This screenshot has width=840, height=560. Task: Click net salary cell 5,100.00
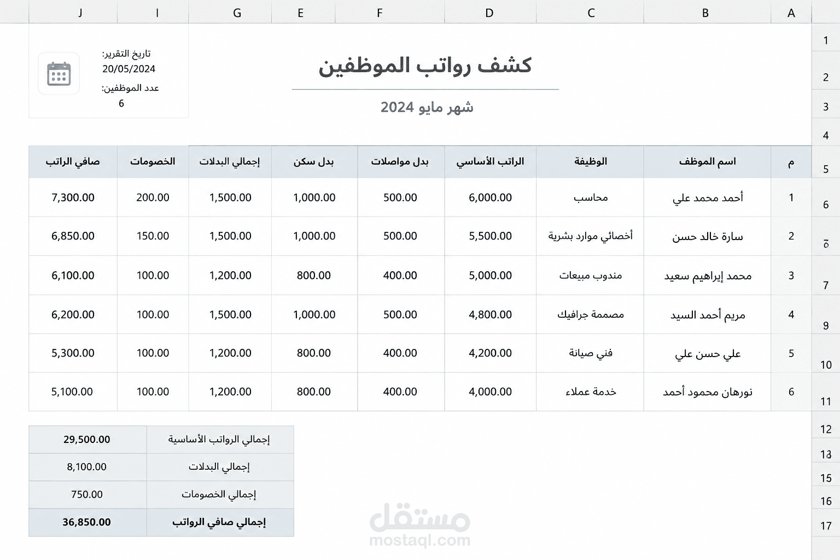pos(73,392)
